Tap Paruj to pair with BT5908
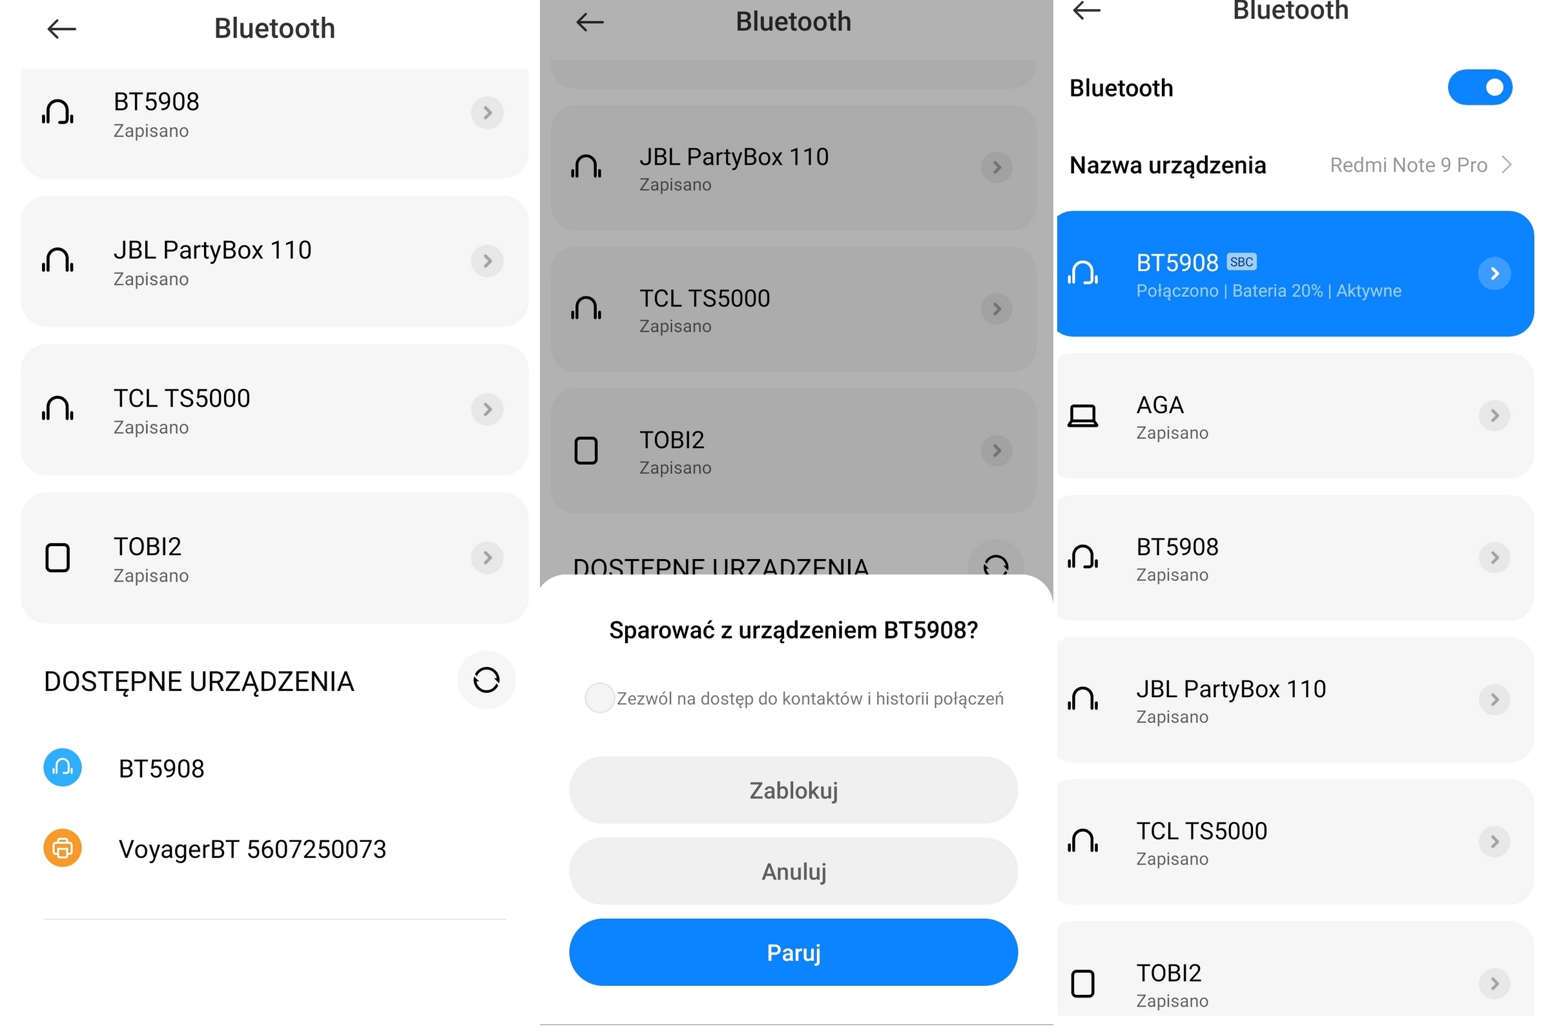This screenshot has width=1550, height=1033. [793, 952]
